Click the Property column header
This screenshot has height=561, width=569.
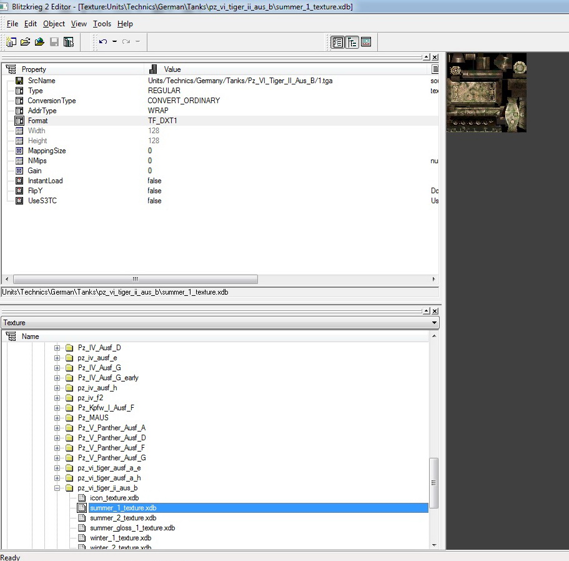pos(74,69)
